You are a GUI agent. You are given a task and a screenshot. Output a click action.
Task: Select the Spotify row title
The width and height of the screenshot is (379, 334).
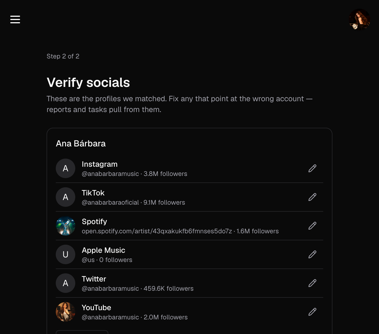(x=94, y=222)
